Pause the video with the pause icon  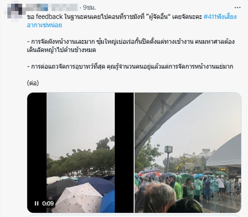coord(37,203)
